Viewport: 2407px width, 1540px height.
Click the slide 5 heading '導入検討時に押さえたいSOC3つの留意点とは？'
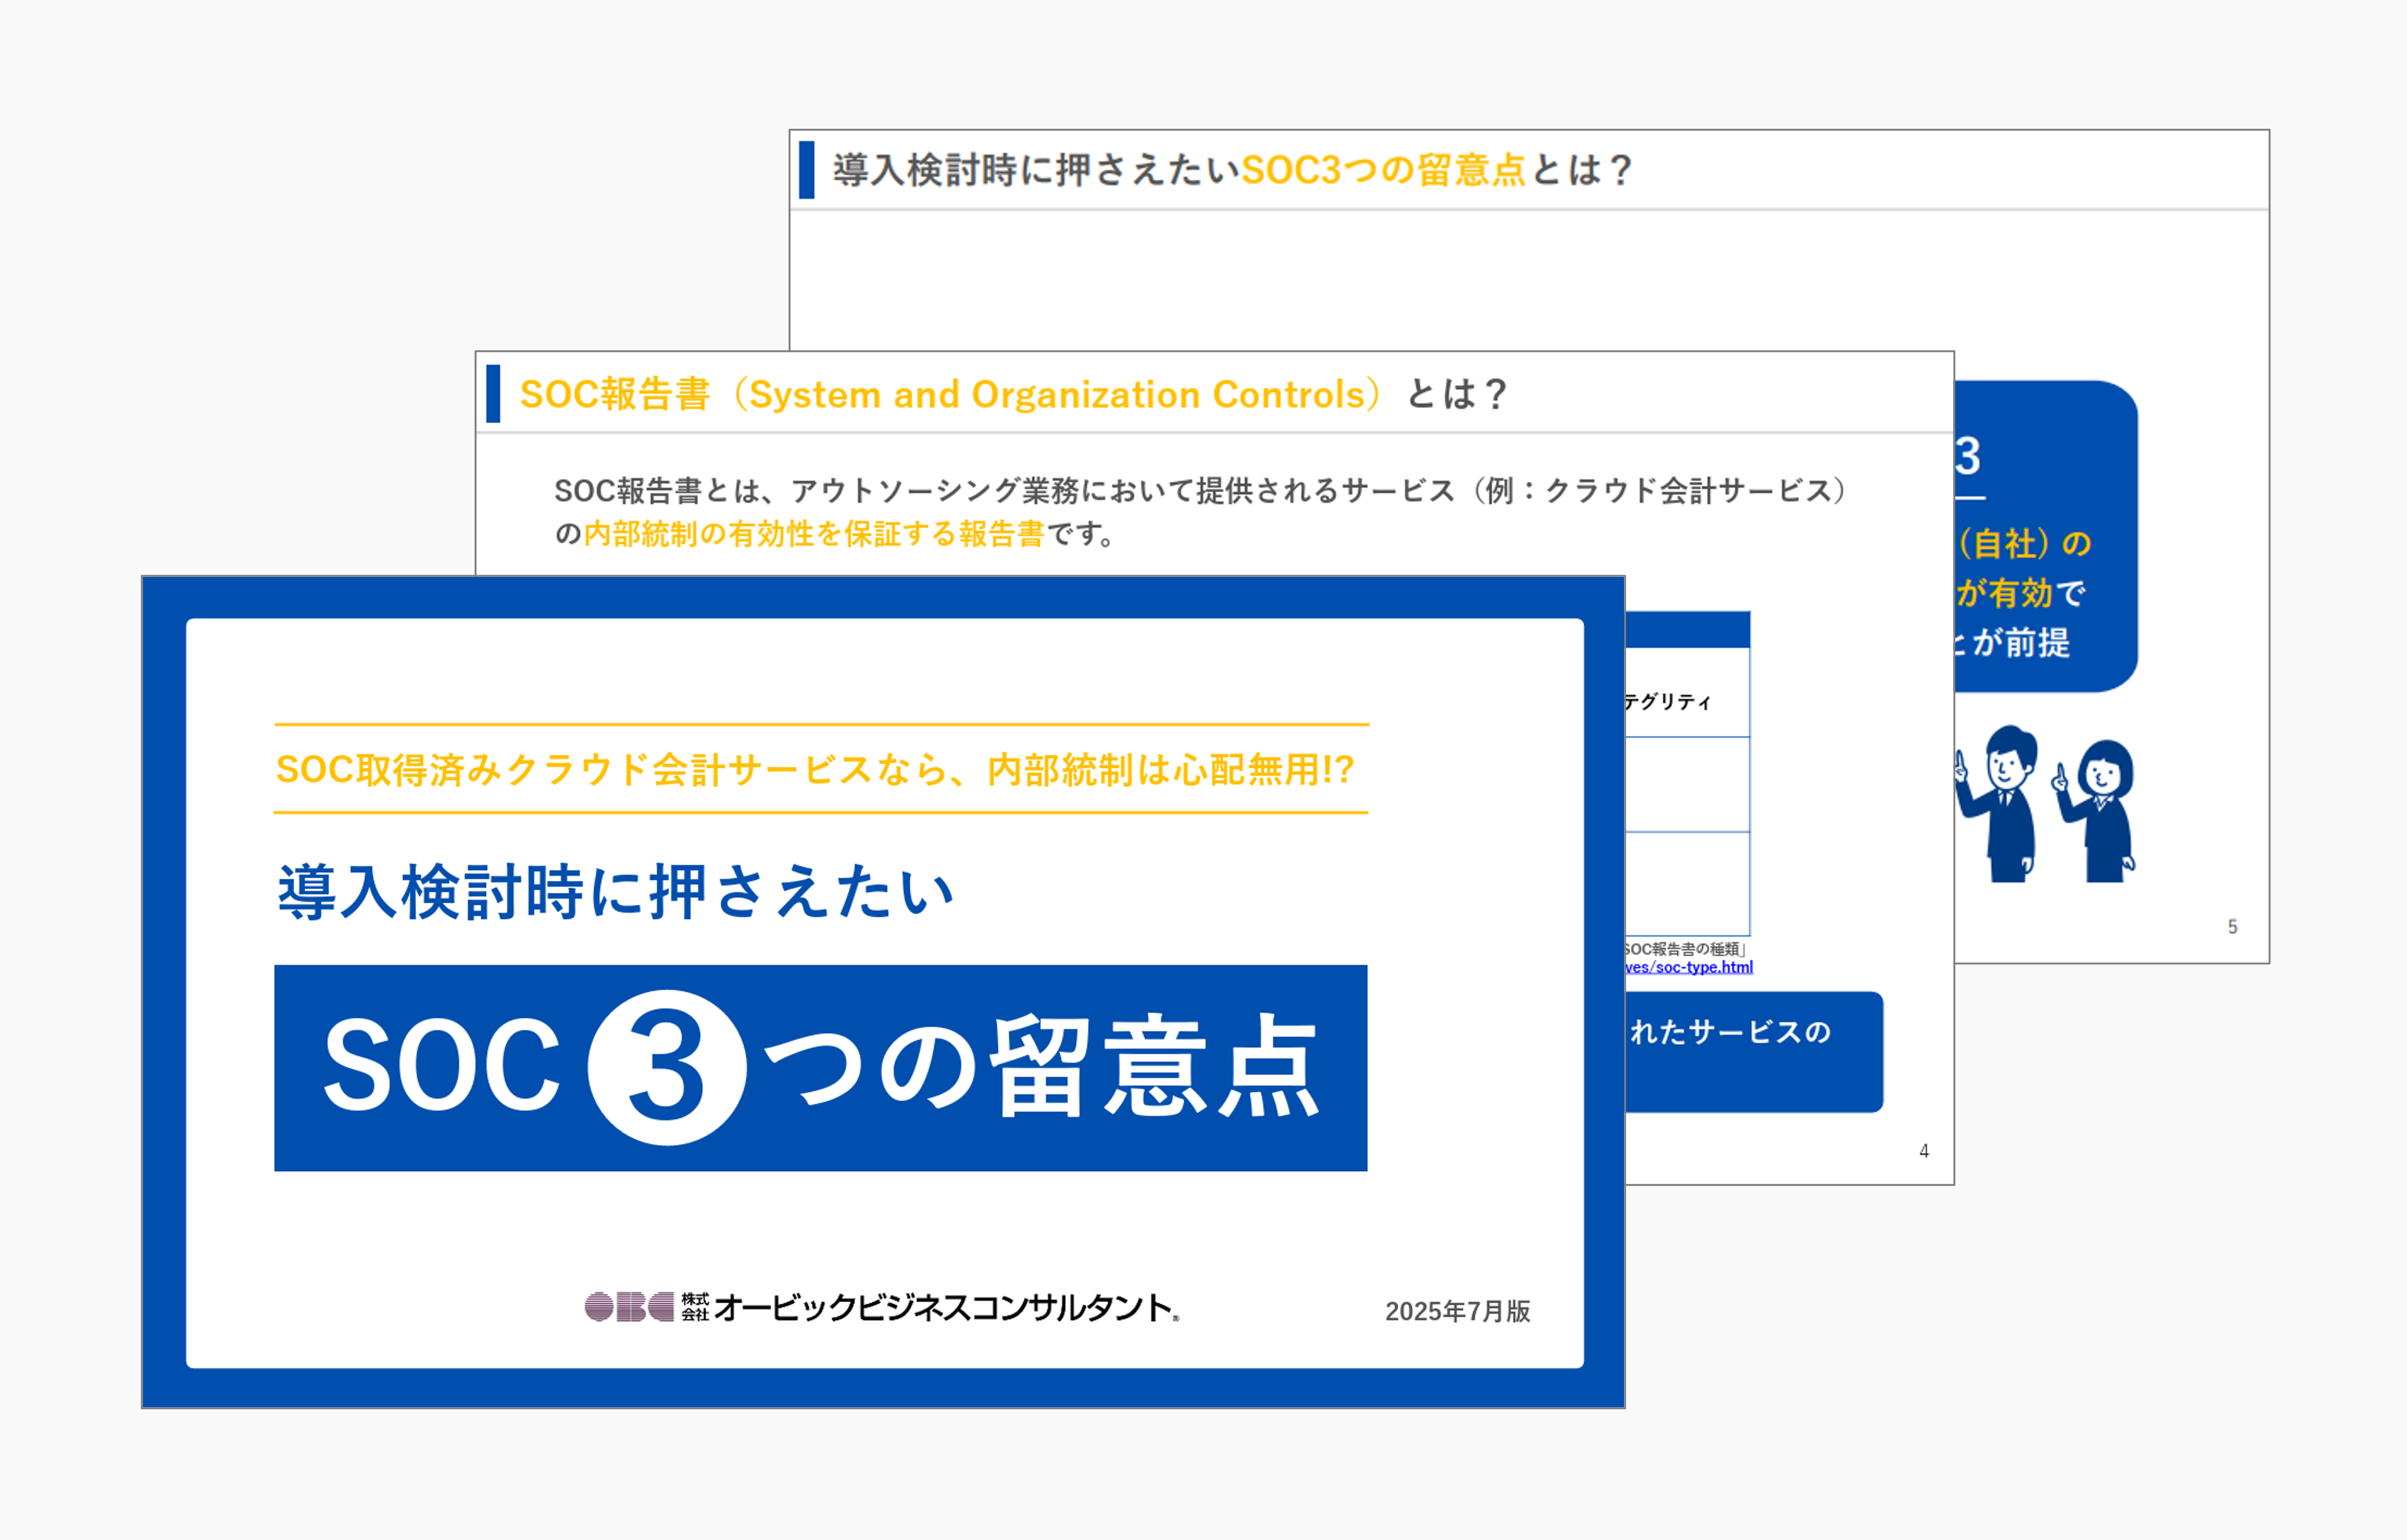[x=1232, y=170]
